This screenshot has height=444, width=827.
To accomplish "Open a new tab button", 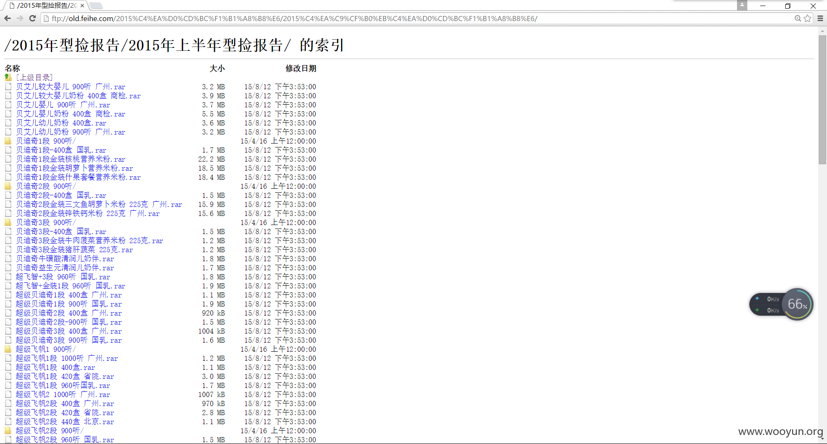I will click(x=96, y=6).
